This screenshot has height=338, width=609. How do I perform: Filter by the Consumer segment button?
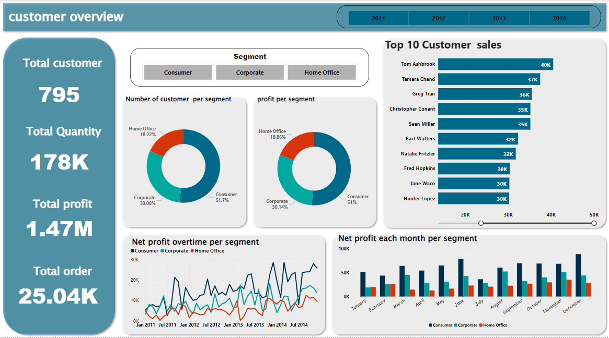178,72
